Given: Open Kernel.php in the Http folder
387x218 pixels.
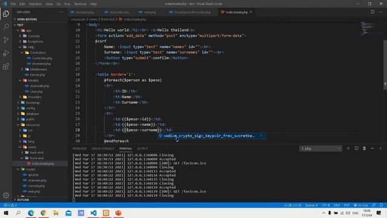Looking at the screenshot, I should 37,74.
